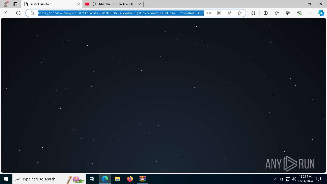This screenshot has height=184, width=327.
Task: Open the tab actions menu icon
Action: tap(15, 4)
